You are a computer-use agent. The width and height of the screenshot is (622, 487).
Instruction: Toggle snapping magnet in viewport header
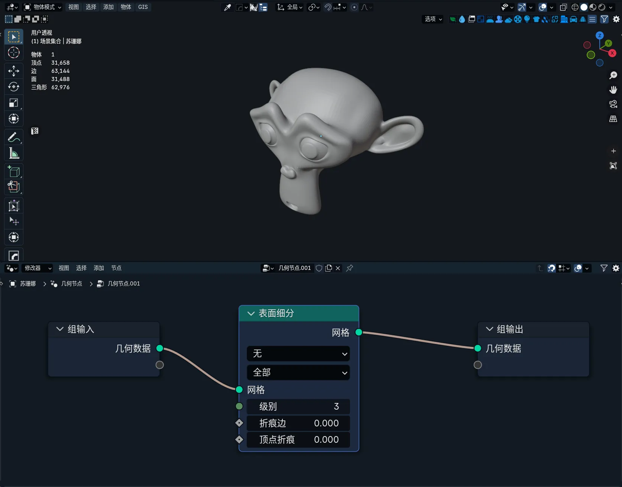click(x=328, y=7)
